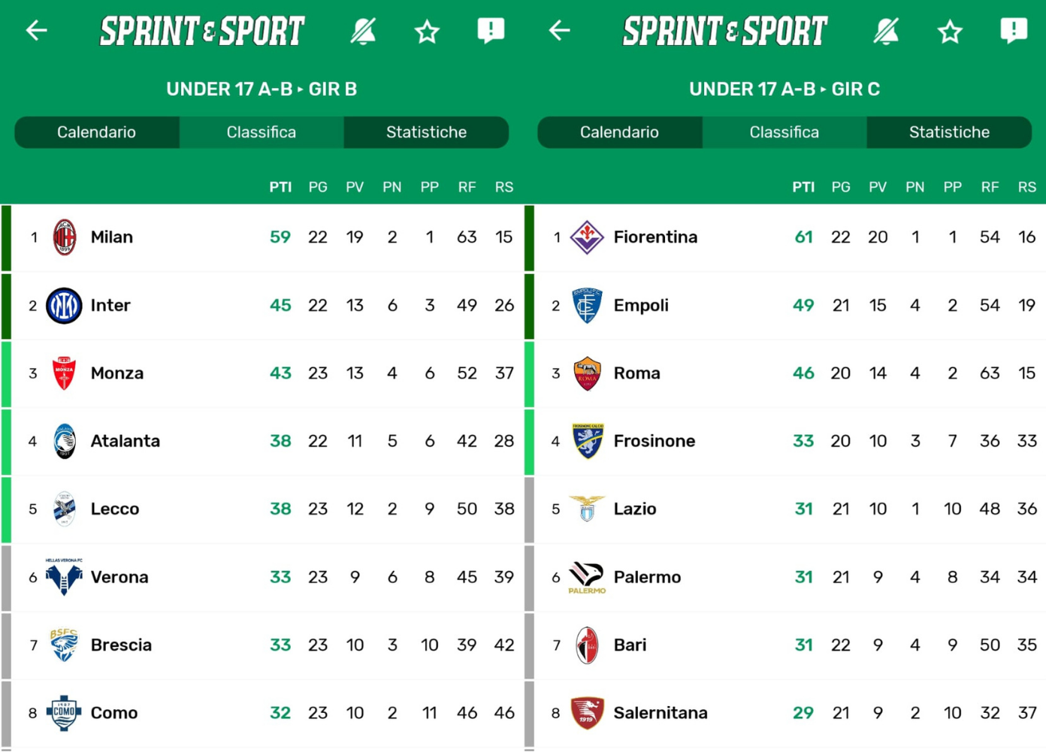The image size is (1046, 752).
Task: Tap the star icon in the GIR C header
Action: click(950, 32)
